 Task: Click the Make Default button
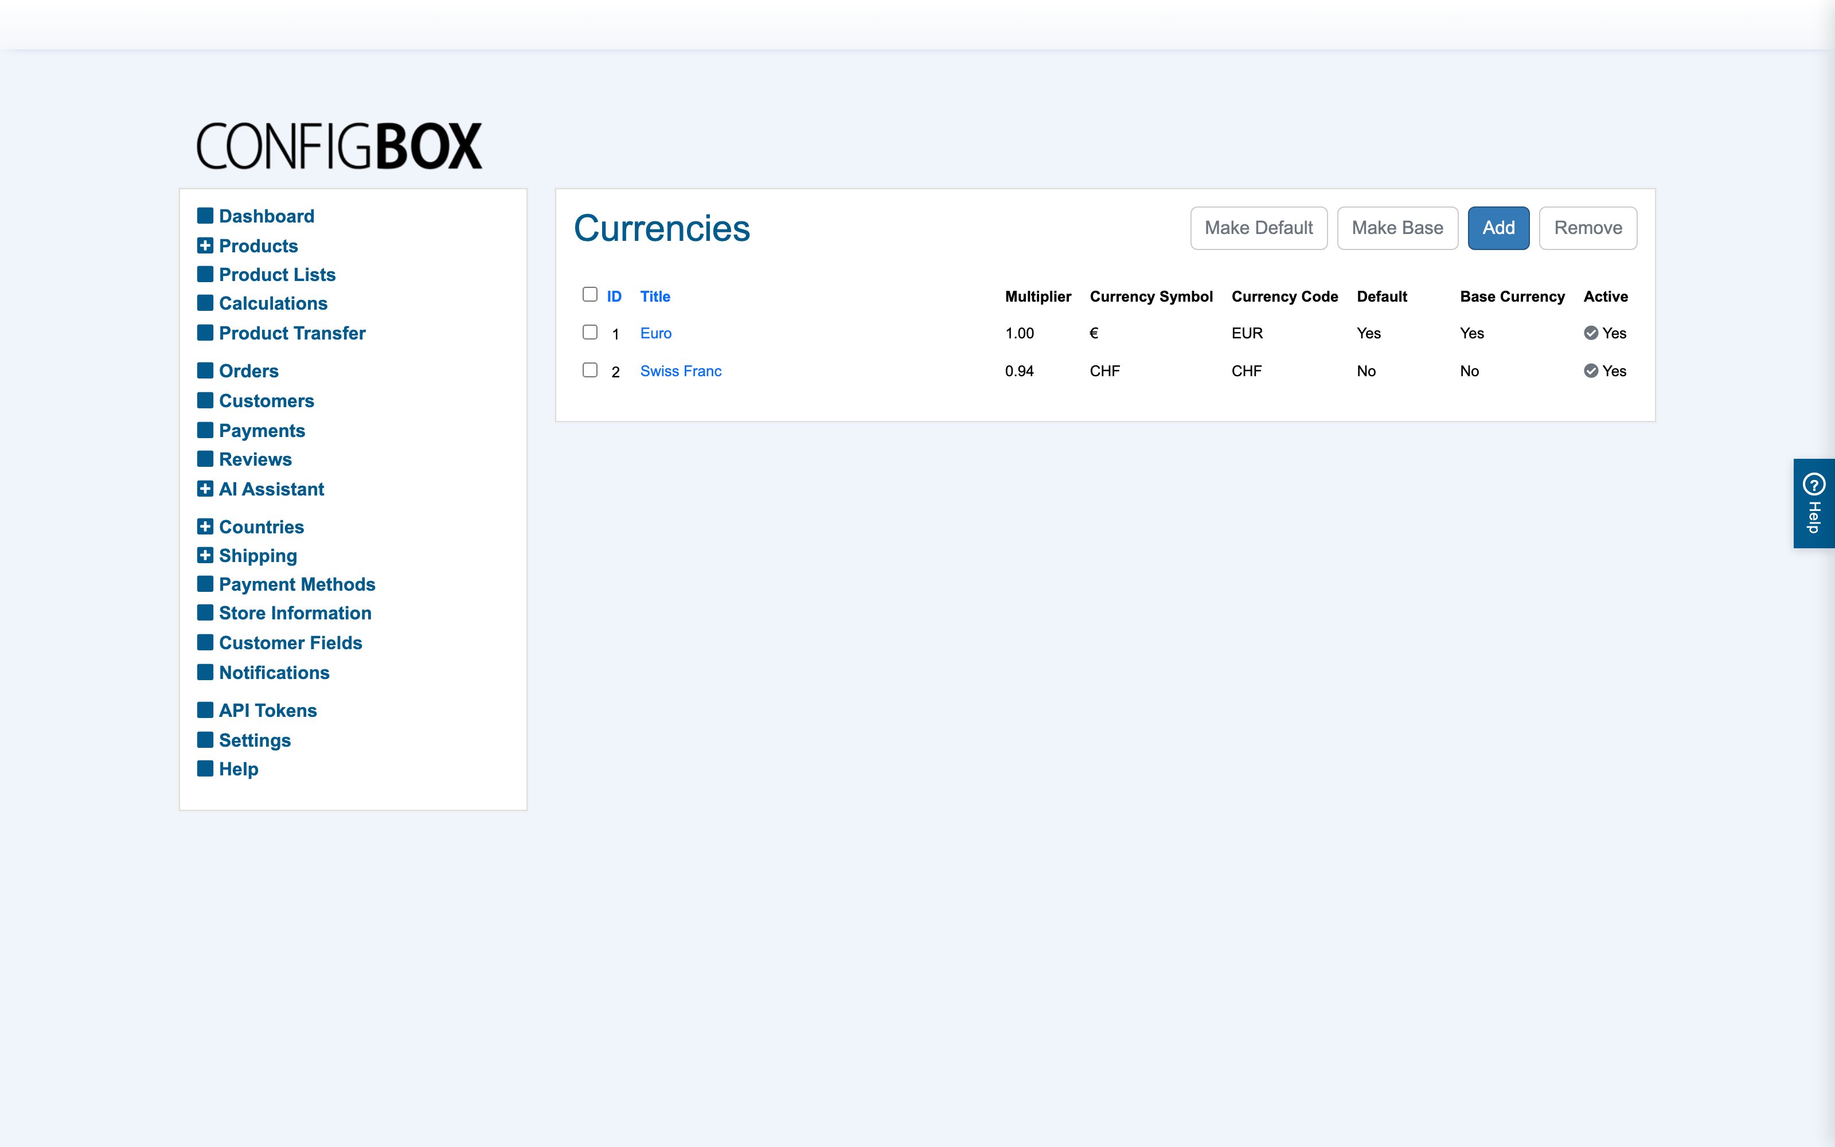(1259, 228)
